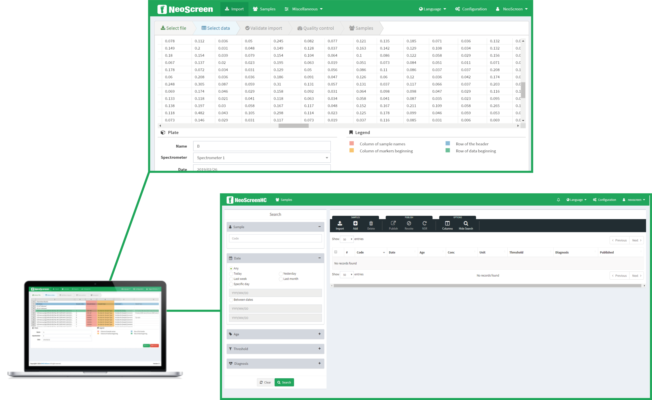The width and height of the screenshot is (652, 400).
Task: Click the Hide Search toolbar icon
Action: pos(466,225)
